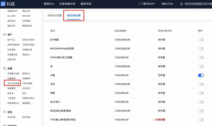Screen dimensions: 212x126
Task: Click the 资产 section wallet icon
Action: point(4,35)
